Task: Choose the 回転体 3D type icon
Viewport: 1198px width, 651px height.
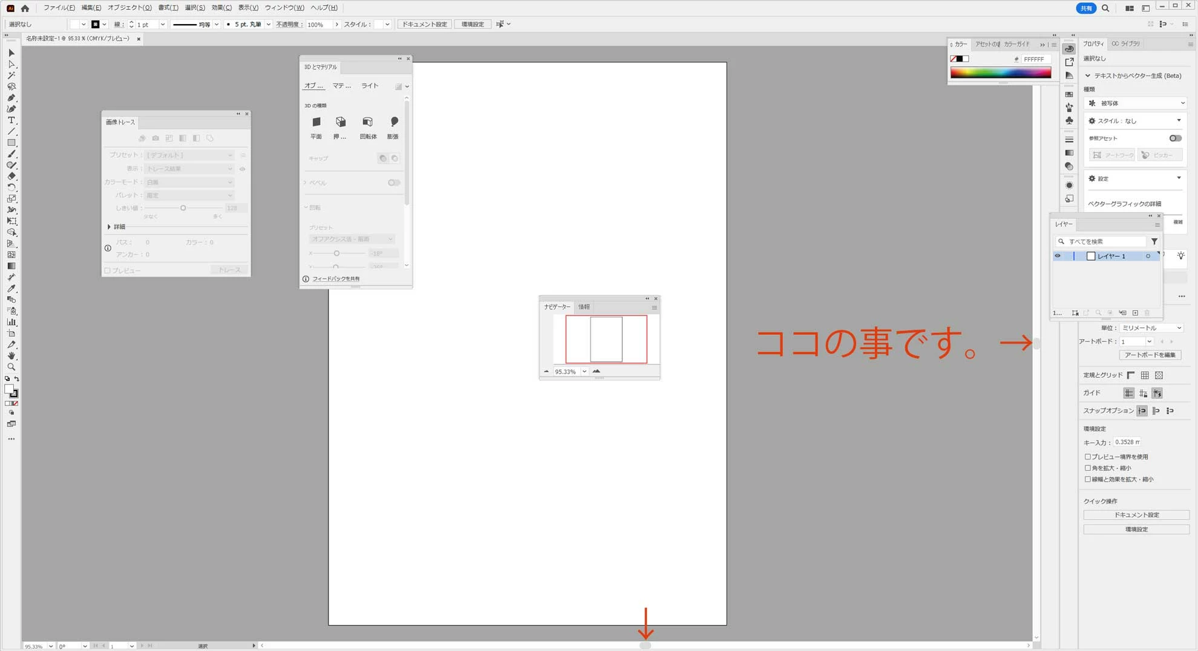Action: tap(367, 122)
